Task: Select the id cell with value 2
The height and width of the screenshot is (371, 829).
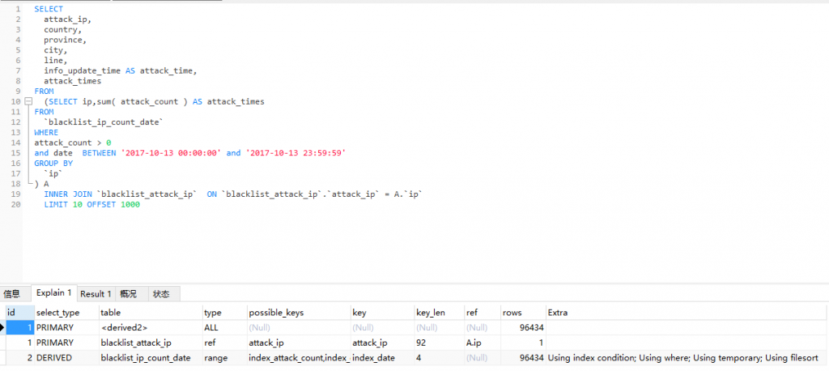Action: tap(20, 358)
